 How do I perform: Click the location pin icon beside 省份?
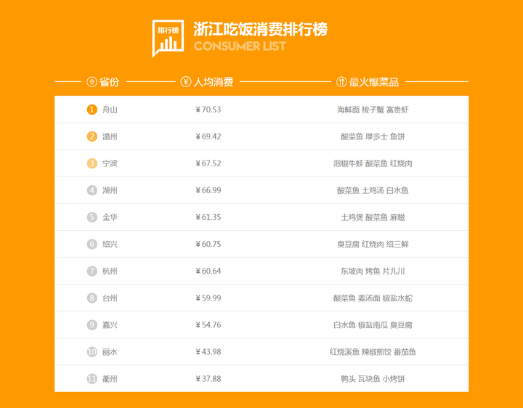pyautogui.click(x=92, y=82)
